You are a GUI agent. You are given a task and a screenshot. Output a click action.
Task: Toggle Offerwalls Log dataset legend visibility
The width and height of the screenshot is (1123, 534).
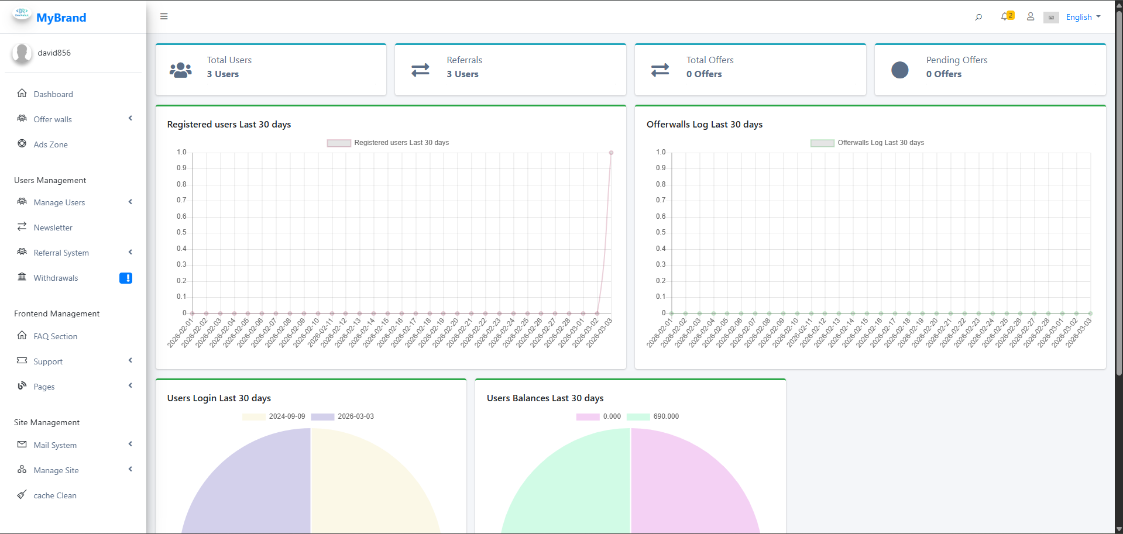click(867, 143)
